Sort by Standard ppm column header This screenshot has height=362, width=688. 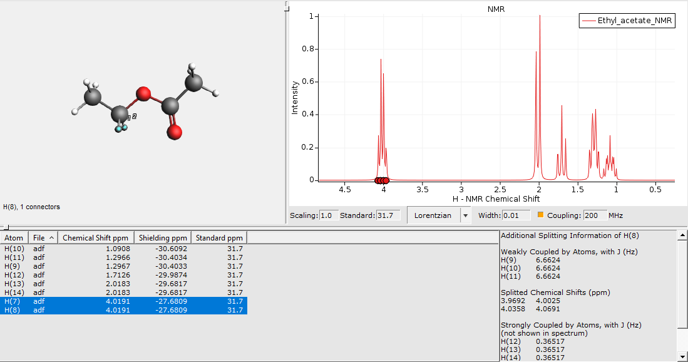point(219,238)
